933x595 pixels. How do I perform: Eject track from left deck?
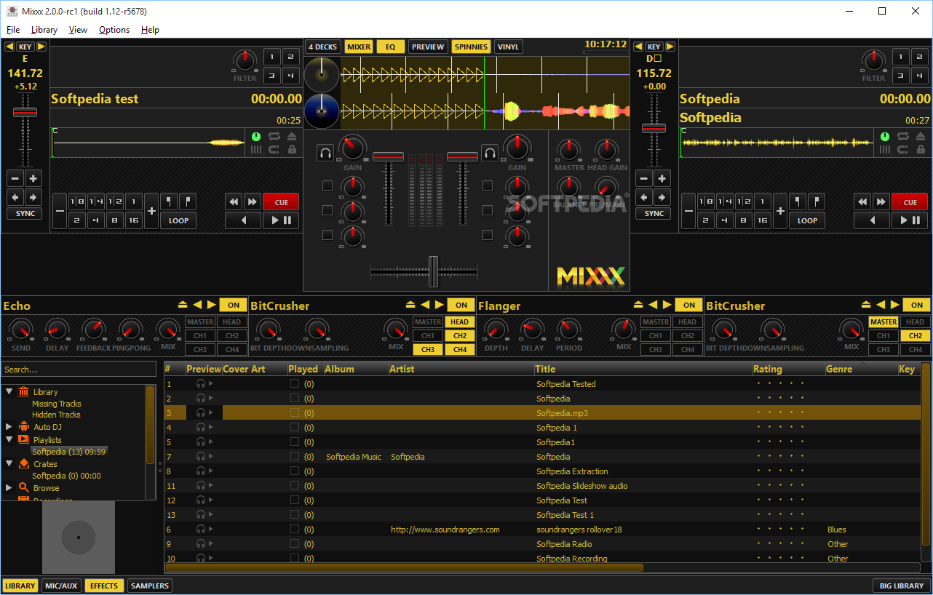pyautogui.click(x=292, y=136)
